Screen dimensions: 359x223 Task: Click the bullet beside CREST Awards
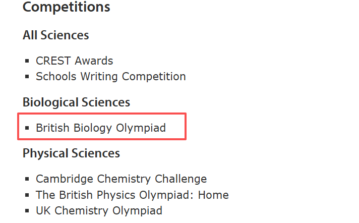pyautogui.click(x=27, y=62)
